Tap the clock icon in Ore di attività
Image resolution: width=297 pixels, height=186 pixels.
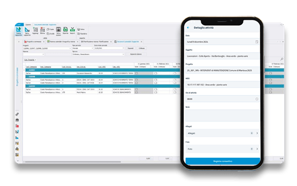pyautogui.click(x=257, y=99)
